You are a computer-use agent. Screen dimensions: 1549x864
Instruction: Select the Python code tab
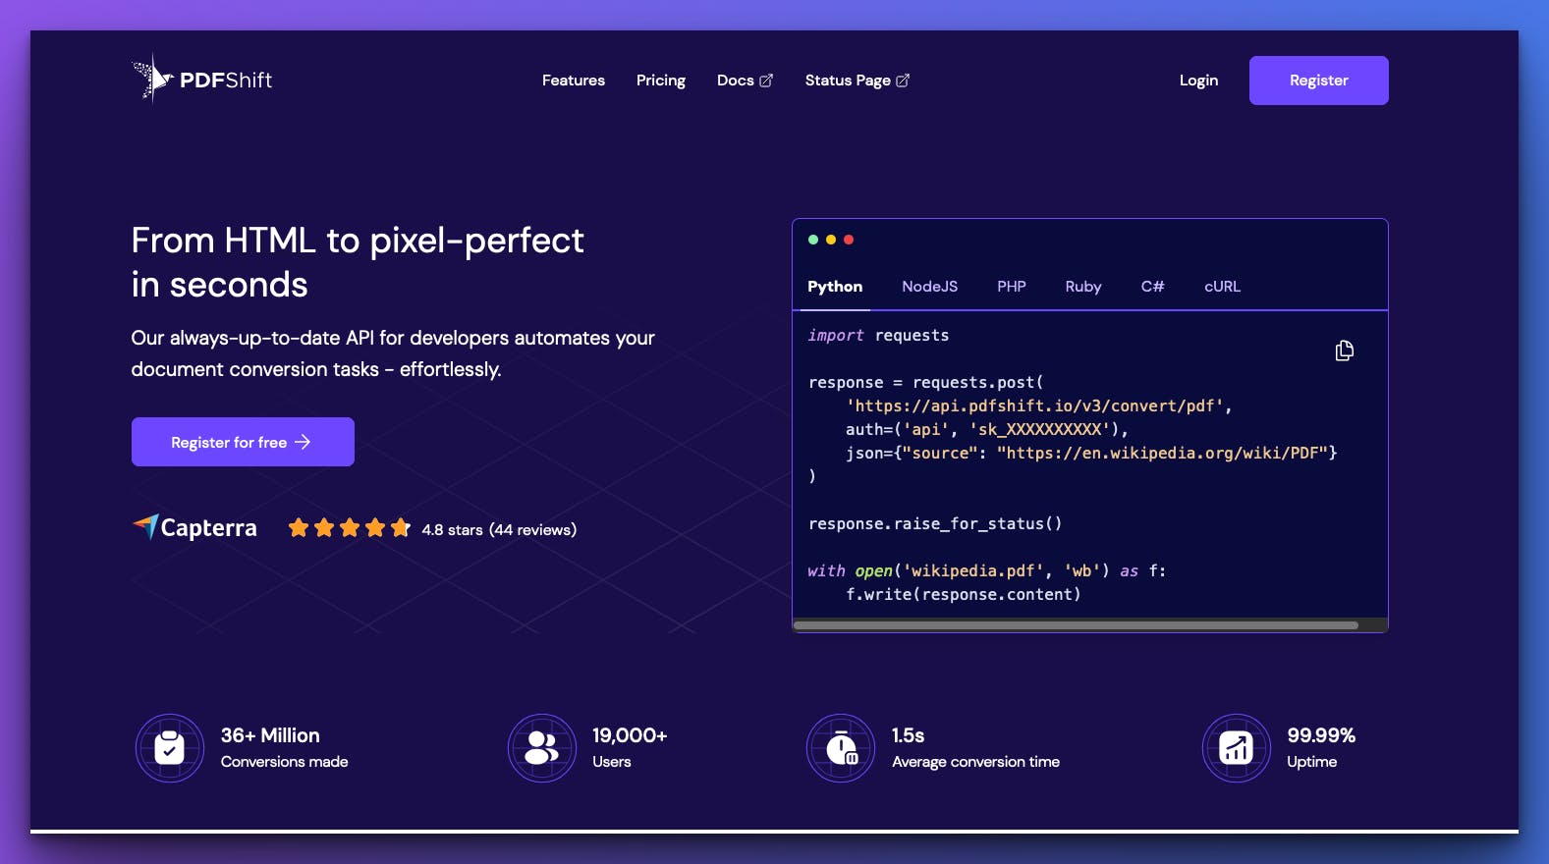point(835,287)
